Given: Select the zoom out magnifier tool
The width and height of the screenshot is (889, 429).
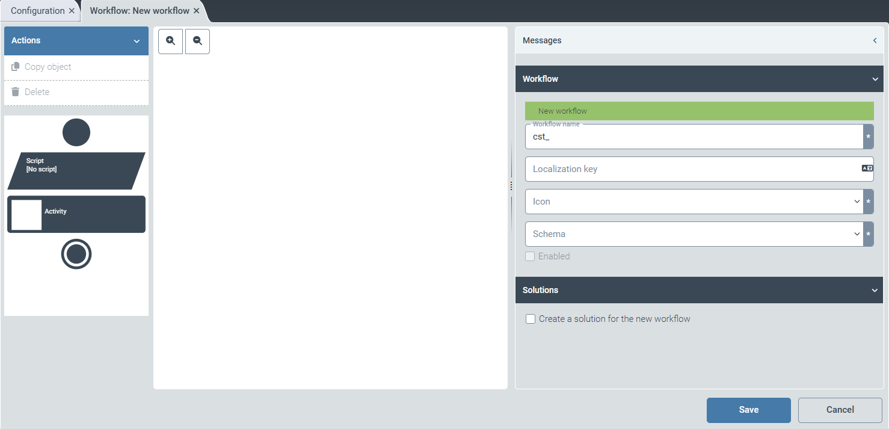Looking at the screenshot, I should (x=197, y=41).
